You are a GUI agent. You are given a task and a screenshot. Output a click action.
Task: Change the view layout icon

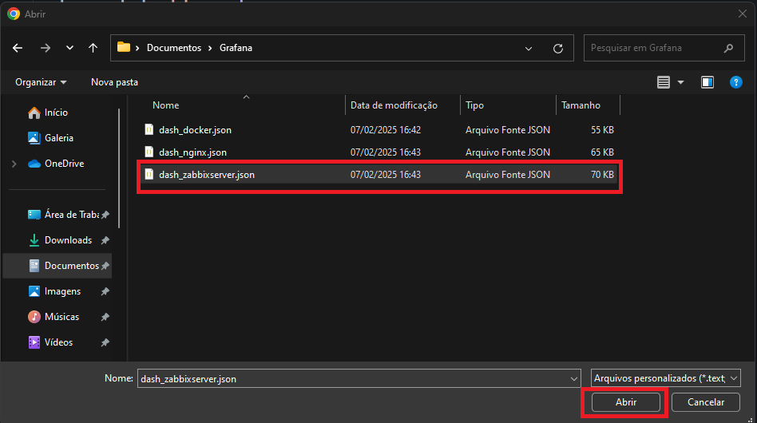click(664, 82)
